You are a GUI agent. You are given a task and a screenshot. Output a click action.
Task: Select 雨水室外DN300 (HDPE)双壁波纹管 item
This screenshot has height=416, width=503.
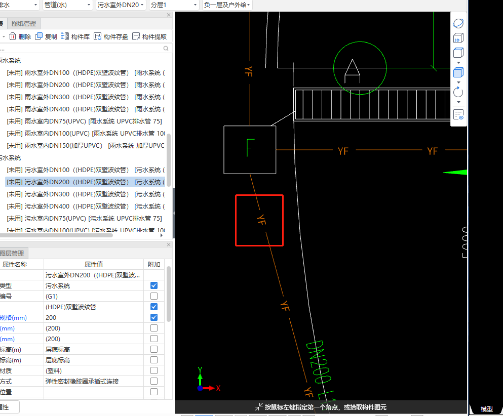pyautogui.click(x=86, y=97)
